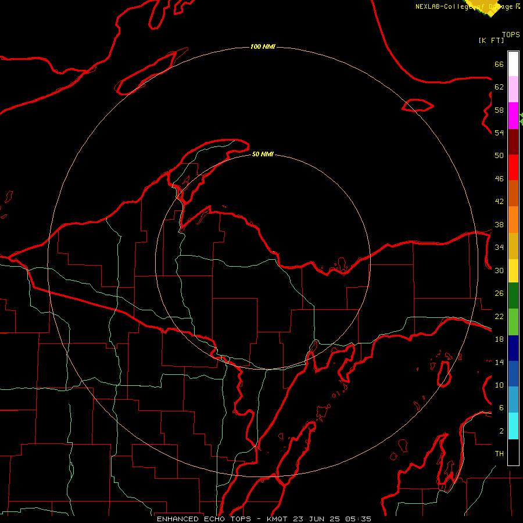The height and width of the screenshot is (523, 523).
Task: Select the bright orange legend band near 38
Action: point(513,220)
